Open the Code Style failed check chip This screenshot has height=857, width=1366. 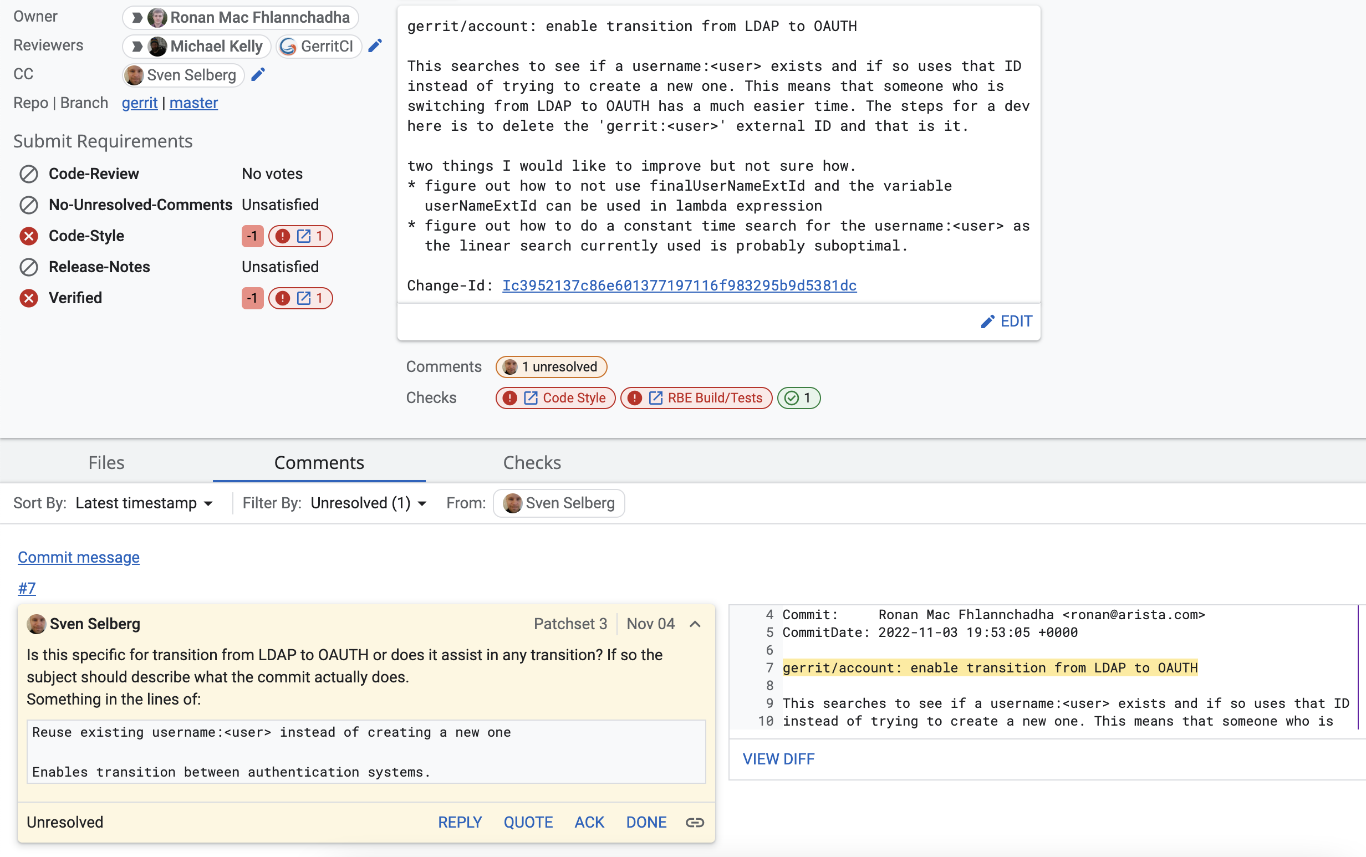[x=555, y=398]
